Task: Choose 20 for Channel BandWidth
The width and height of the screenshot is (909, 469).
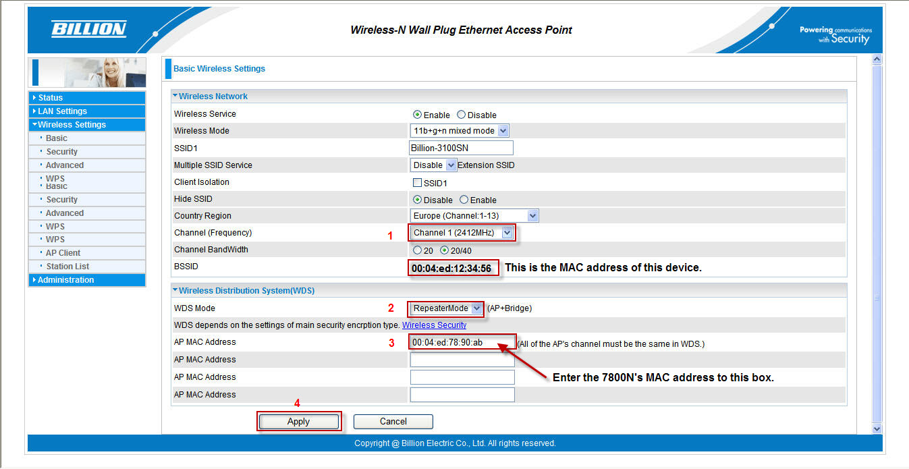Action: pos(416,250)
